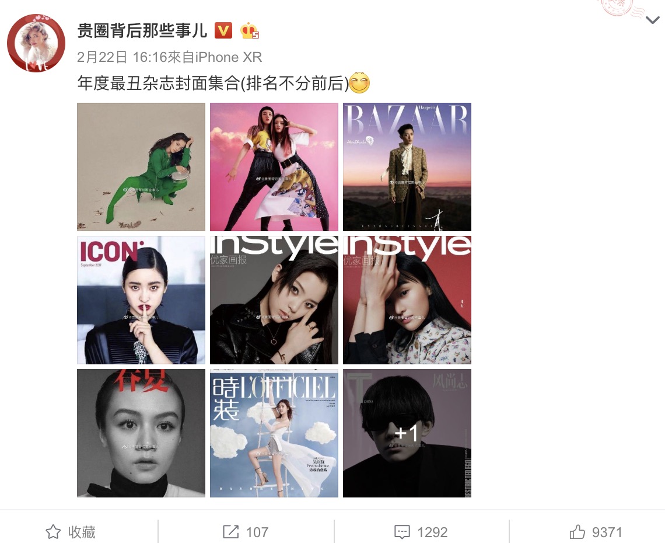665x543 pixels.
Task: Open the grey InStyle cover thumbnail
Action: point(274,300)
